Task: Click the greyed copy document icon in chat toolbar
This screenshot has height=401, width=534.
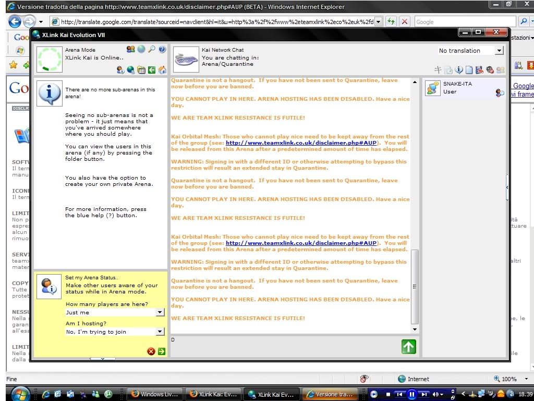Action: pyautogui.click(x=448, y=70)
